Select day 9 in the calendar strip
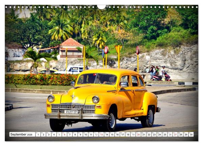 tap(81, 135)
